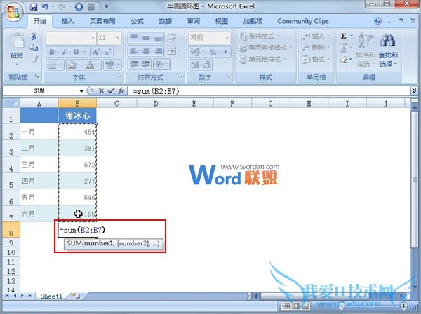This screenshot has width=421, height=314.
Task: Click 格式 cells button
Action: click(x=316, y=60)
